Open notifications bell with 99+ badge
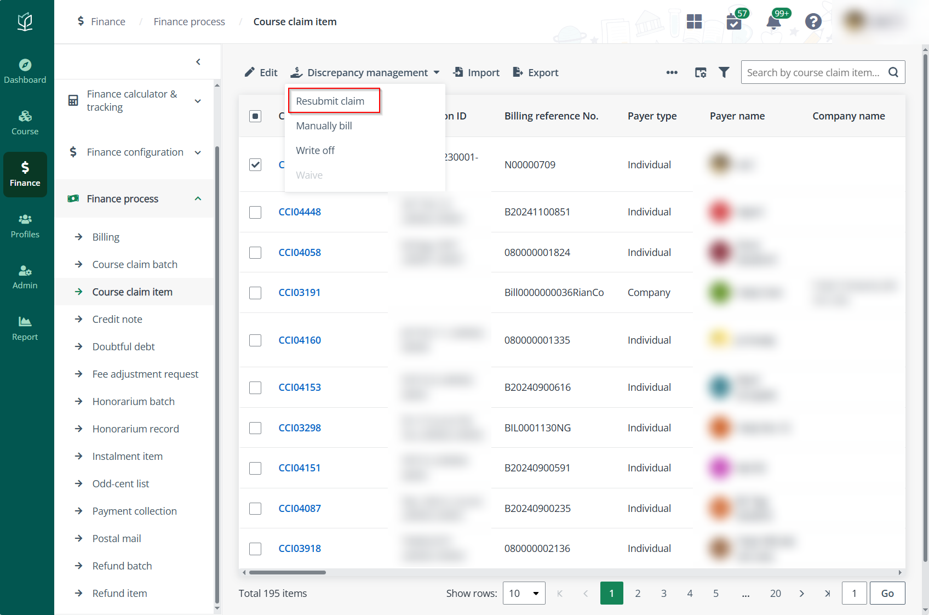This screenshot has height=615, width=929. (x=773, y=22)
